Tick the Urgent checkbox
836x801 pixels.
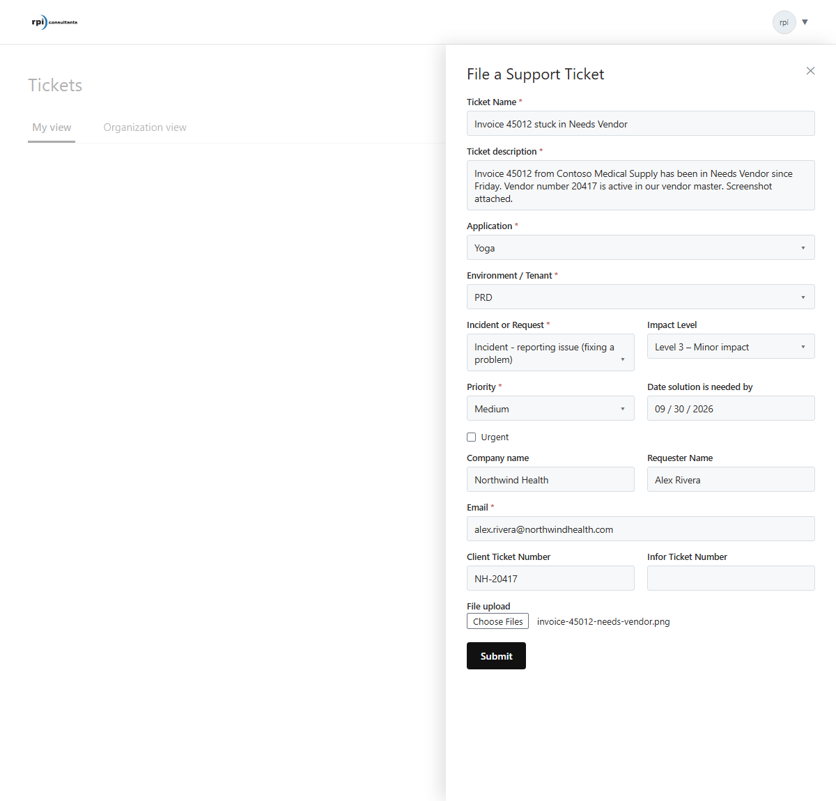click(472, 437)
